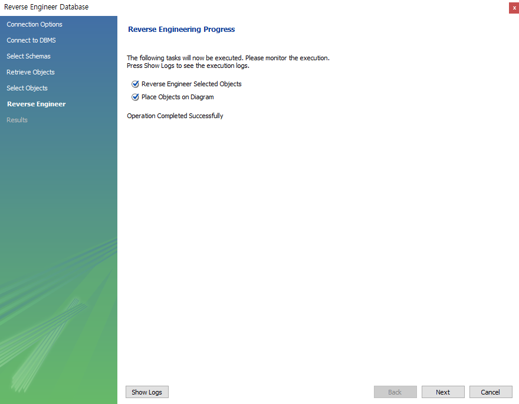Click the Place Objects on Diagram checkmark icon

pyautogui.click(x=135, y=97)
